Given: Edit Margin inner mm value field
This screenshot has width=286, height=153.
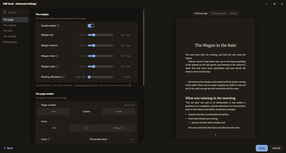Looking at the screenshot, I should point(125,56).
